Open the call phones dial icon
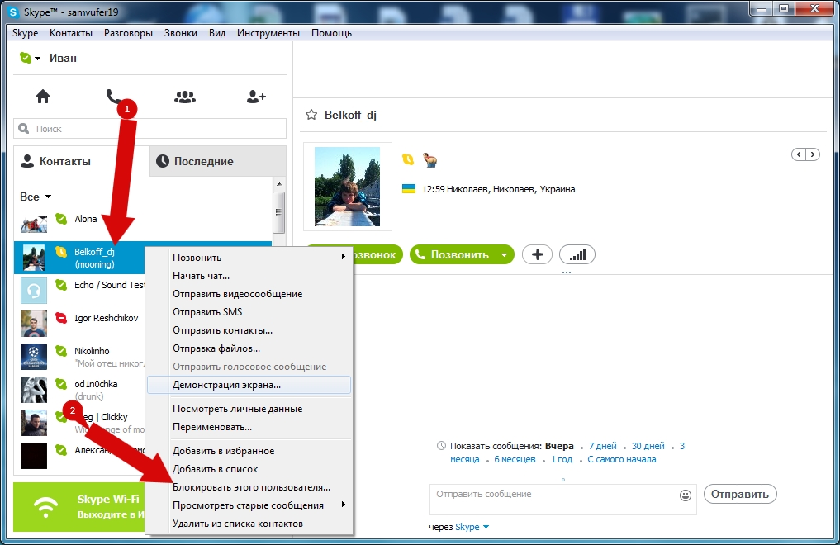The width and height of the screenshot is (840, 545). click(113, 97)
